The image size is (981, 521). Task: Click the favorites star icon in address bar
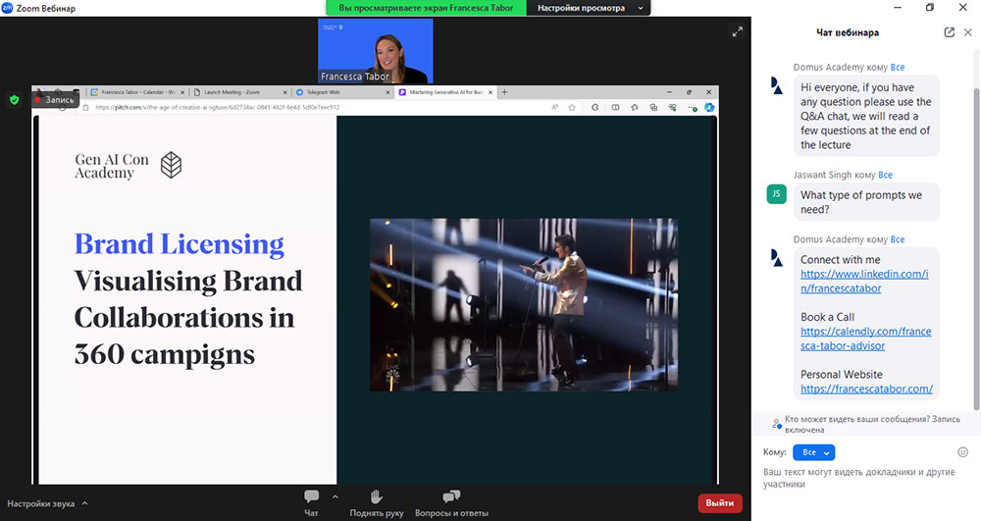571,108
